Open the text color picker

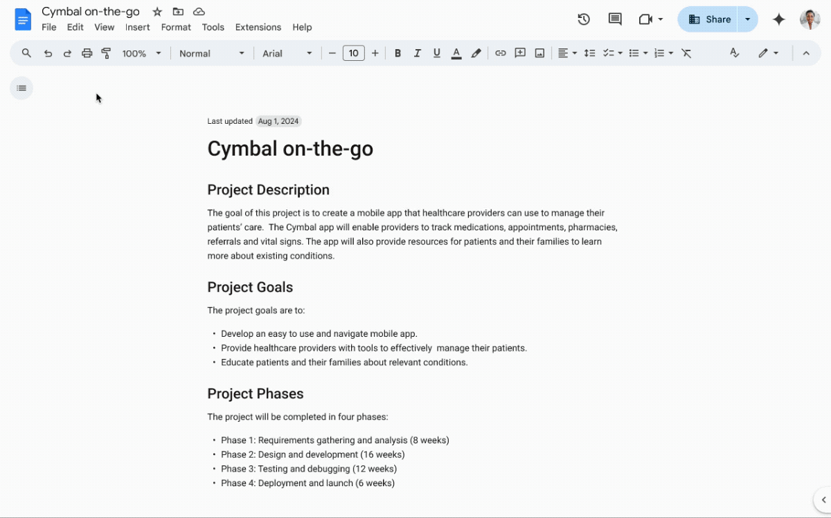(456, 53)
